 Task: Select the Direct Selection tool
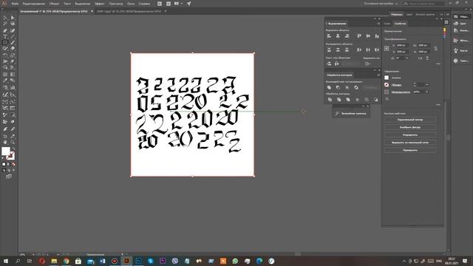click(x=13, y=18)
